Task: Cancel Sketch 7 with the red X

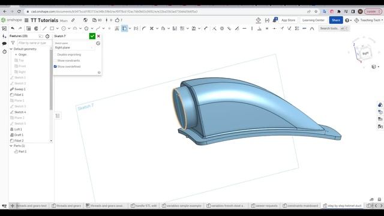Action: click(98, 36)
